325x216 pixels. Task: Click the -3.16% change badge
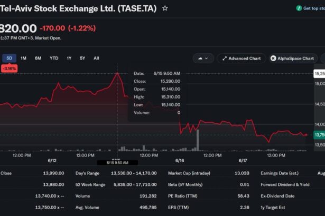[x=10, y=68]
